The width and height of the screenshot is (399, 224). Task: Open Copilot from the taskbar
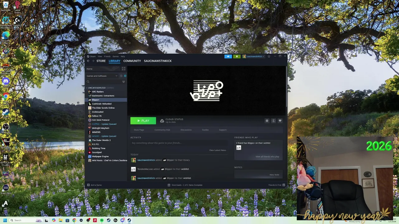click(x=54, y=220)
